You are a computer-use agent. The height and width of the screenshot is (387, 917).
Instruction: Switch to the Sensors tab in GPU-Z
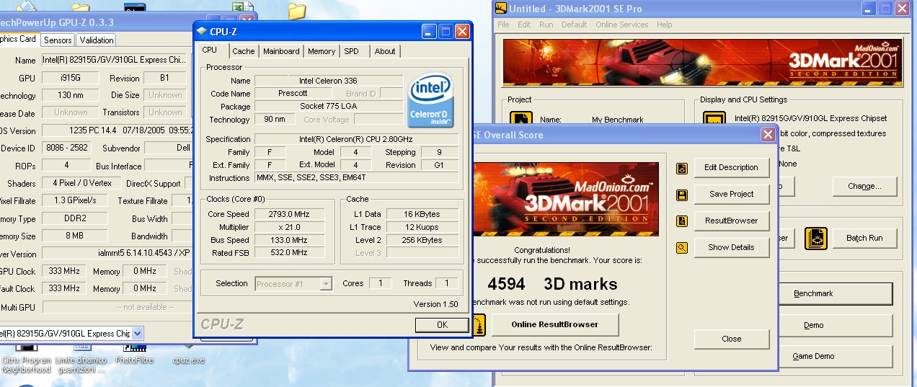(x=58, y=40)
